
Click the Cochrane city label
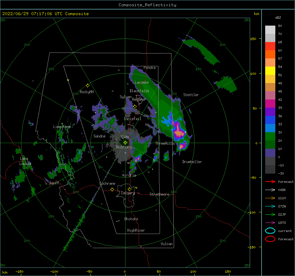coord(107,183)
